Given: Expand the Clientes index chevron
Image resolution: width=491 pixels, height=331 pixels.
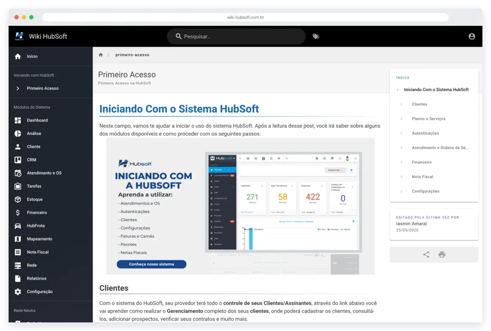Looking at the screenshot, I should click(402, 104).
